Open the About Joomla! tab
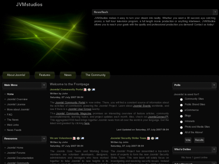The height and width of the screenshot is (164, 219). pos(16,75)
